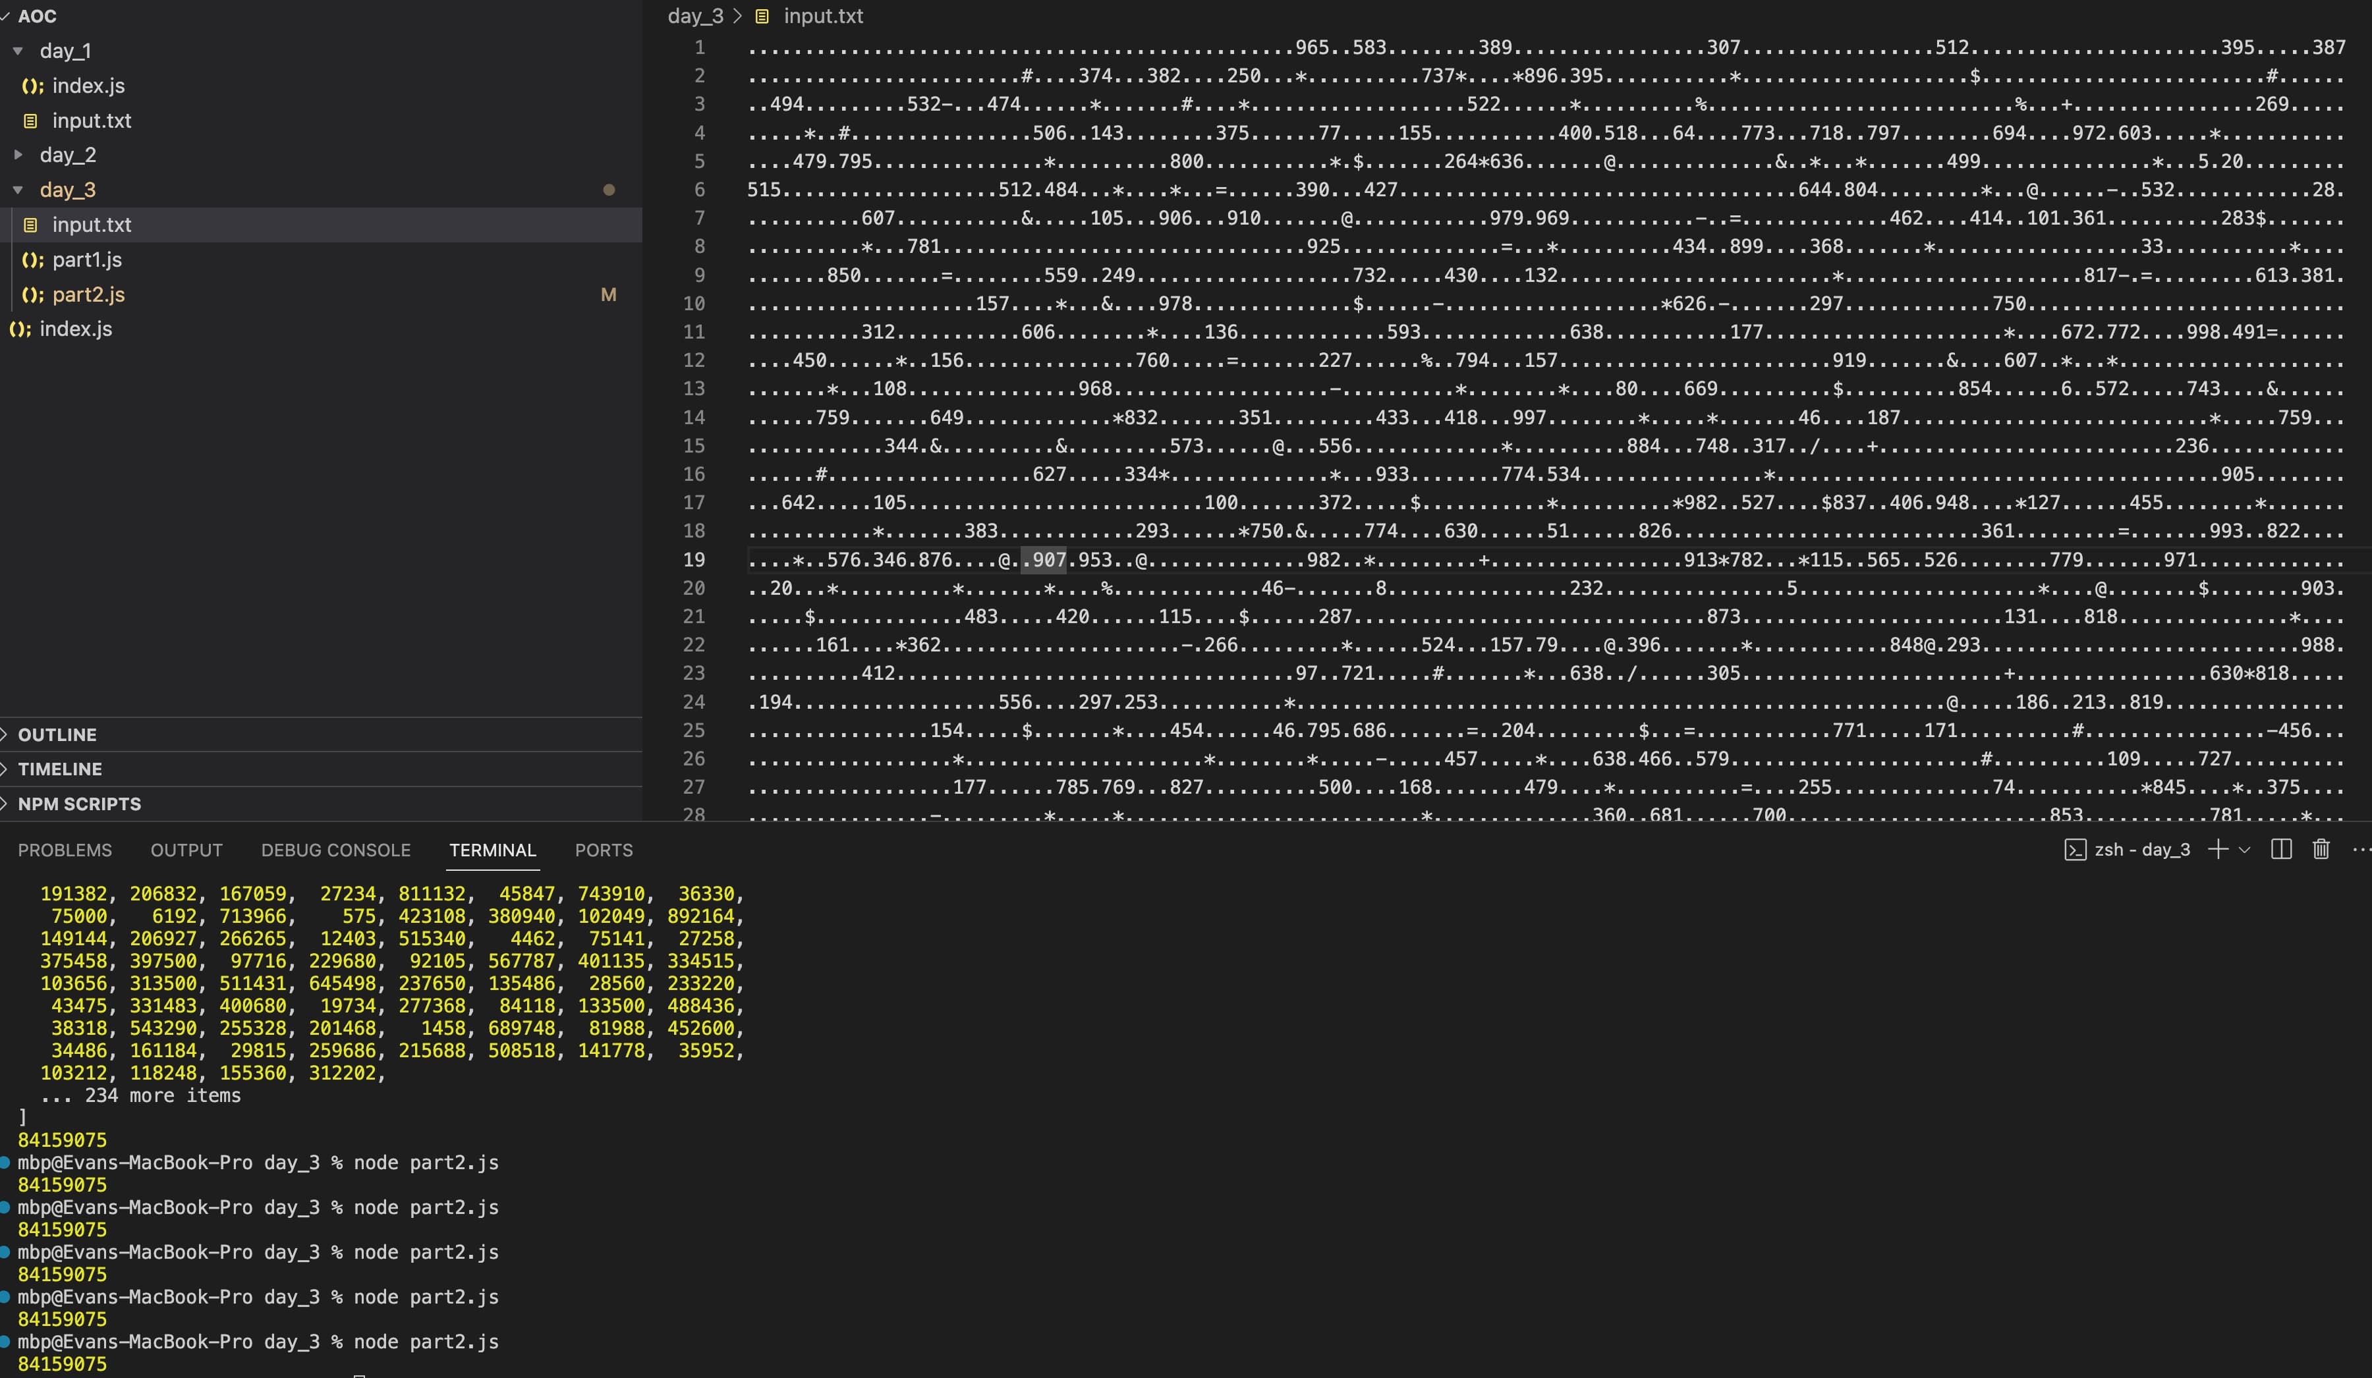The image size is (2372, 1378).
Task: Open the DEBUG CONSOLE tab
Action: tap(335, 849)
